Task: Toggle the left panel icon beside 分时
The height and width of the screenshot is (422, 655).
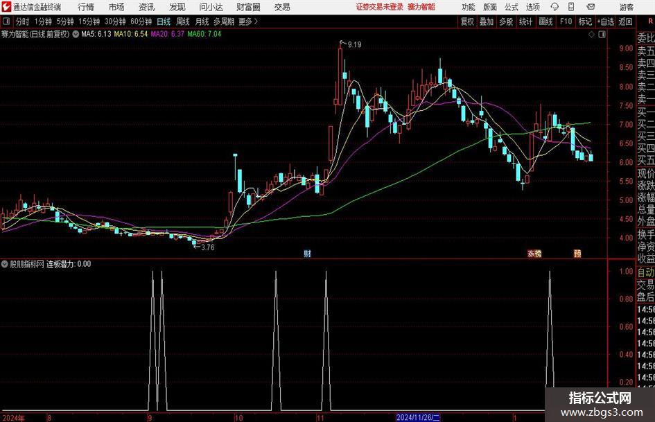Action: pos(6,21)
